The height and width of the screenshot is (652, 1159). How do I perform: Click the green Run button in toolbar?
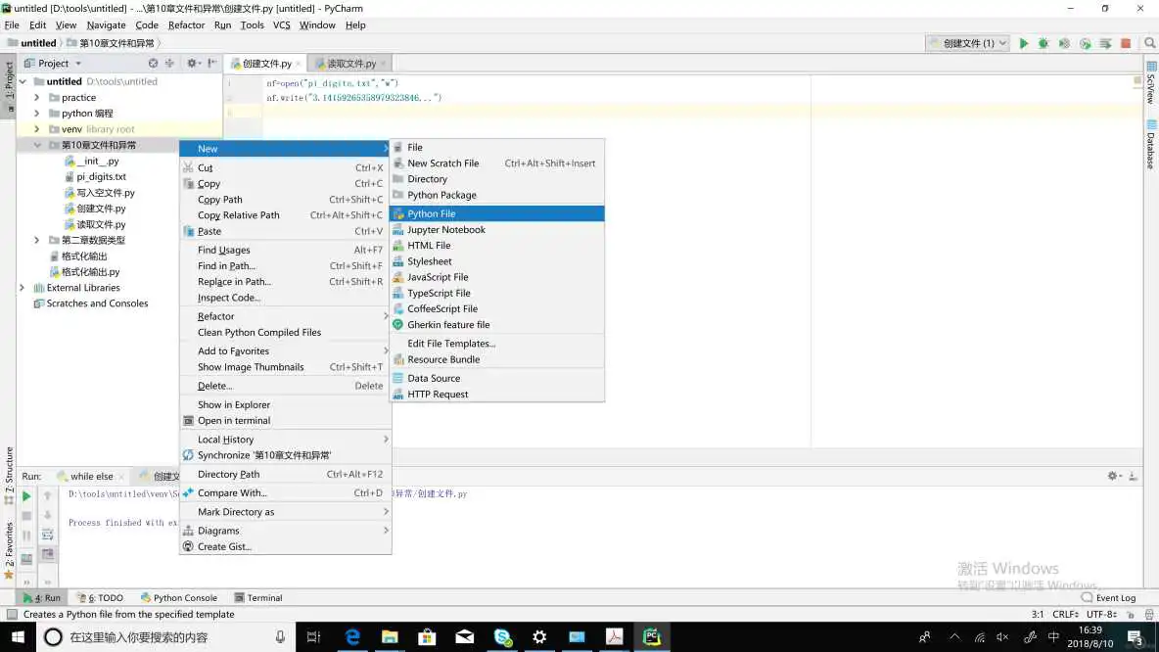point(1024,43)
